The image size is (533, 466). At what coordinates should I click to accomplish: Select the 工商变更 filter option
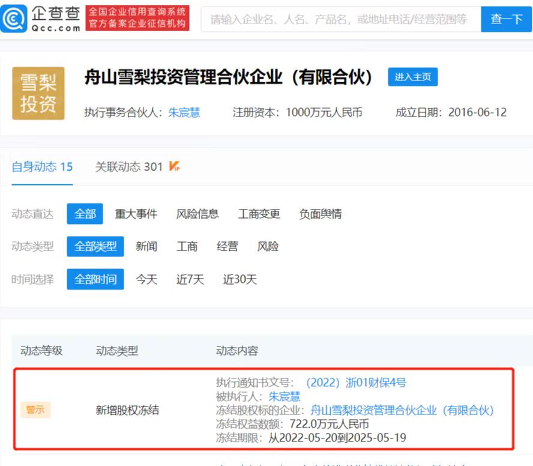coord(259,214)
